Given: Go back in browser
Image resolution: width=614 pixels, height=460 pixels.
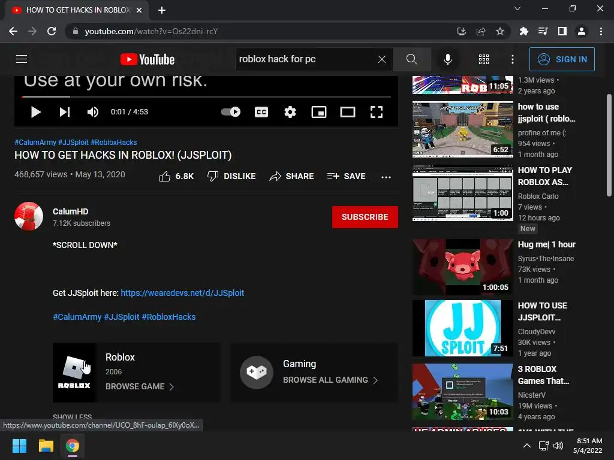Looking at the screenshot, I should (13, 31).
